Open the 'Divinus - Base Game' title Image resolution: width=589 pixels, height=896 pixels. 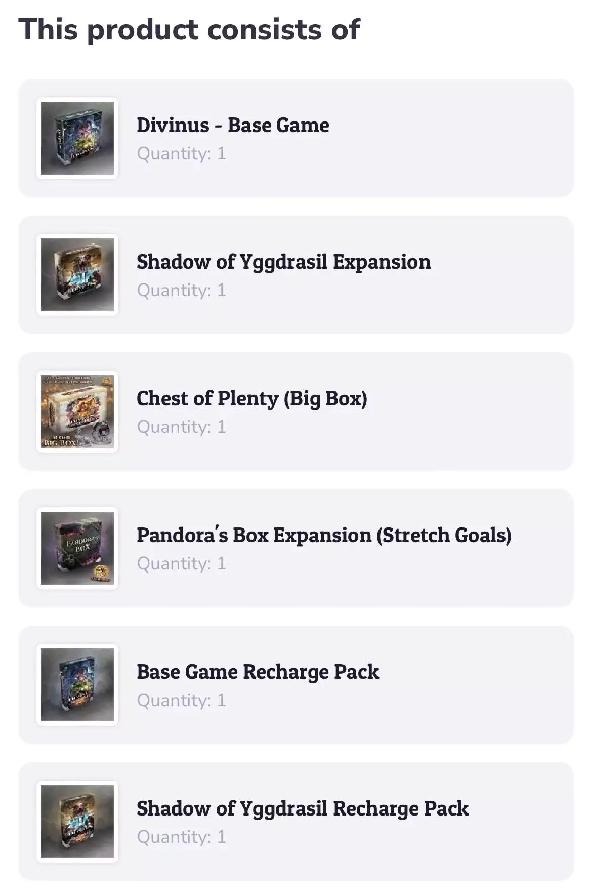point(233,125)
